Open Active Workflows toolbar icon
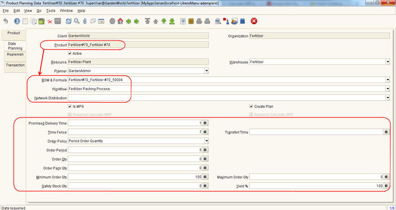 (226, 21)
